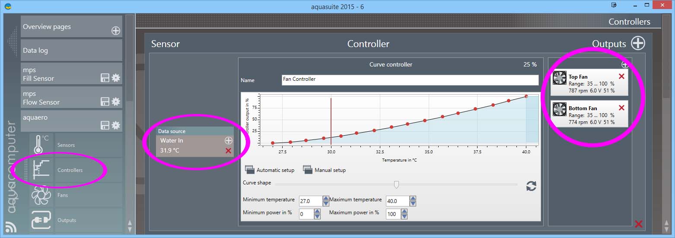The image size is (675, 238).
Task: Open Data log from the sidebar
Action: 71,51
